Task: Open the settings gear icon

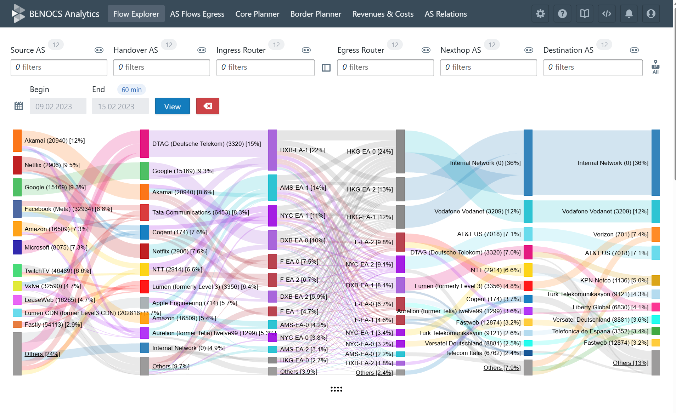Action: (540, 14)
